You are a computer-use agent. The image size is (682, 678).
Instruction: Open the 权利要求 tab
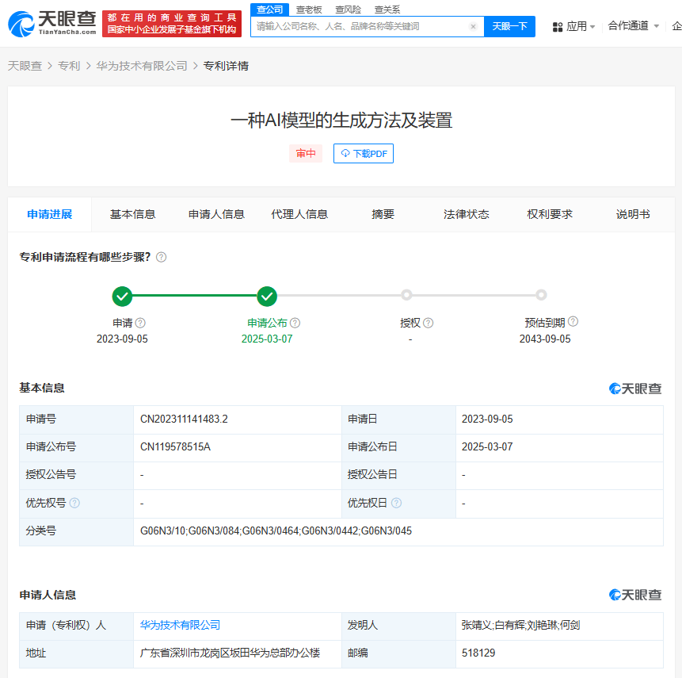coord(550,214)
